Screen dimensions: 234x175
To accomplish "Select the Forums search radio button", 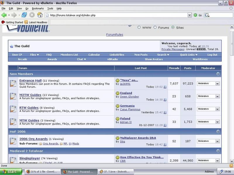I will coord(155,27).
